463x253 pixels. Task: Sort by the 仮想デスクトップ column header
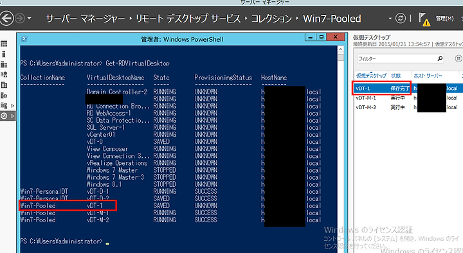(371, 76)
